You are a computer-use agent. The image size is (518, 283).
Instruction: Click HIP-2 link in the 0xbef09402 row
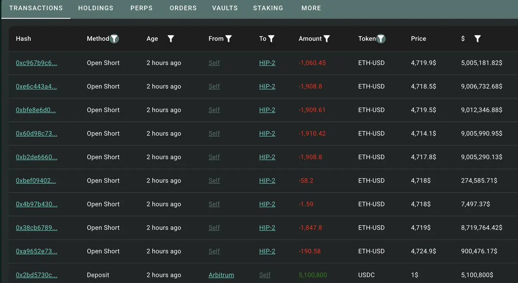tap(267, 180)
